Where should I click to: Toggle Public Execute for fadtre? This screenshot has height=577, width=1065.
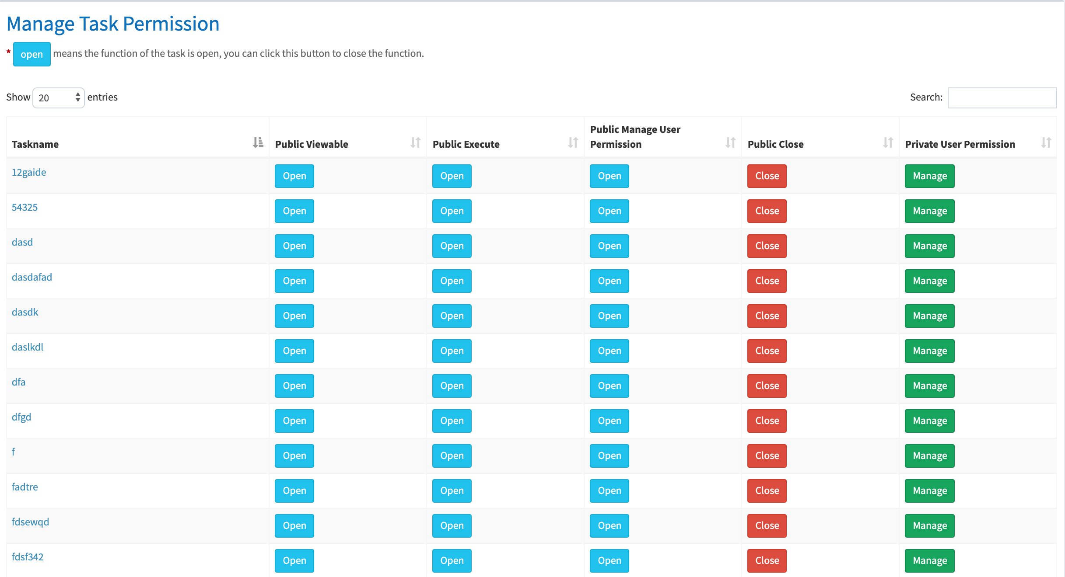(x=452, y=491)
